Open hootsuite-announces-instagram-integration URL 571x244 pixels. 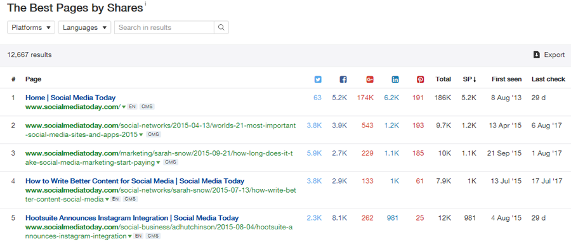[x=159, y=231]
